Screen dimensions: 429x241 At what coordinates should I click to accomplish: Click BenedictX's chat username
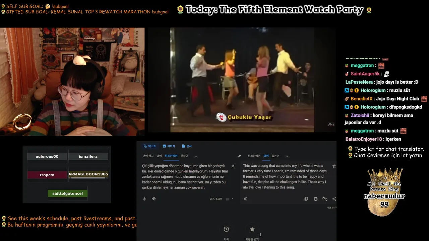tap(362, 99)
